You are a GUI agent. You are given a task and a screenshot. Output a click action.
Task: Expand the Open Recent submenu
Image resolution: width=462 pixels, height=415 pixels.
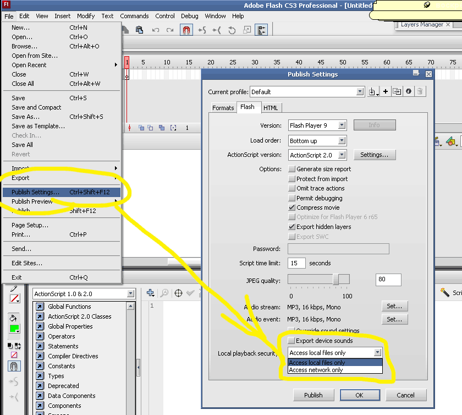(62, 65)
